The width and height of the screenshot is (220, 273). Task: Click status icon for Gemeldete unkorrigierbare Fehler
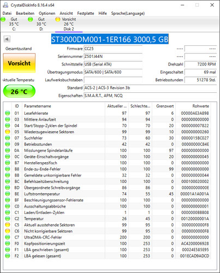click(8, 175)
